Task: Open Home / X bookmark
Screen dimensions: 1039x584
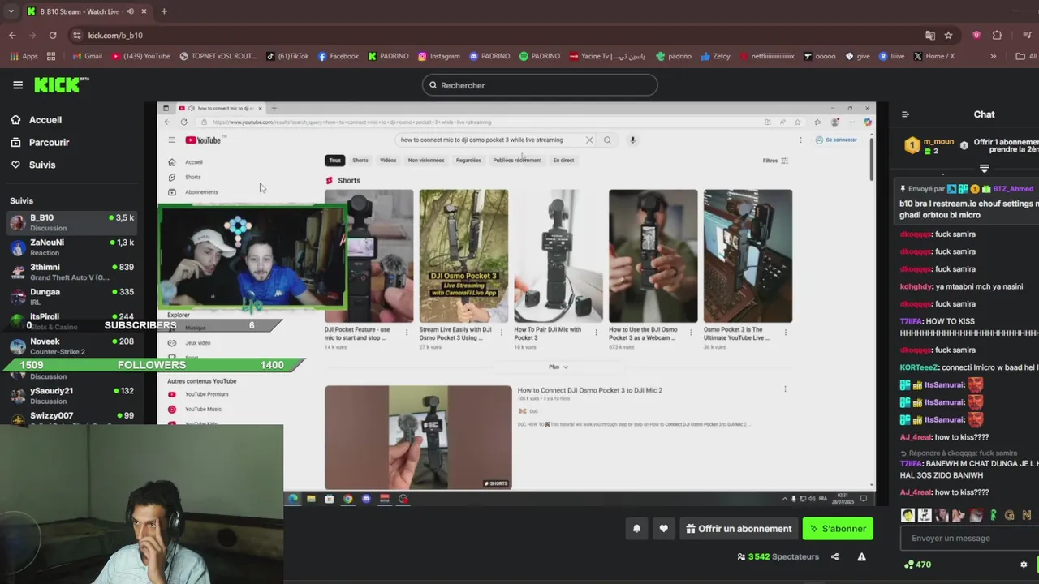Action: tap(933, 56)
